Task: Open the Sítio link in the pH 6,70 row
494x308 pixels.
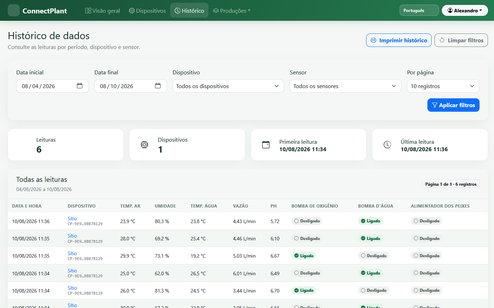Action: [x=72, y=288]
